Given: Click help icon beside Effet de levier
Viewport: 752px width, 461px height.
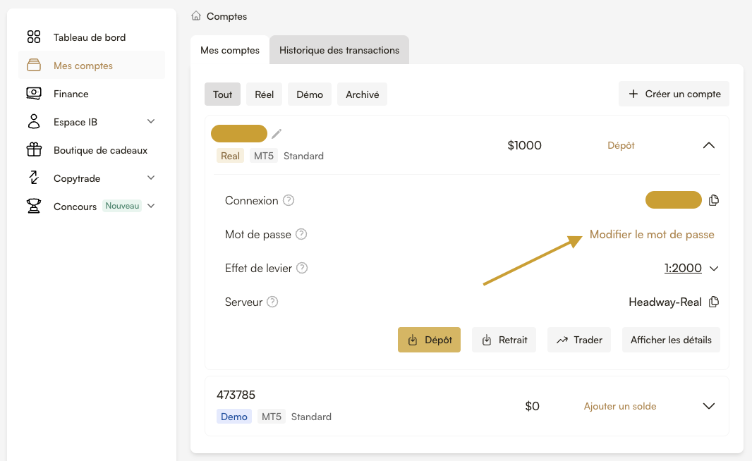Looking at the screenshot, I should pyautogui.click(x=302, y=268).
